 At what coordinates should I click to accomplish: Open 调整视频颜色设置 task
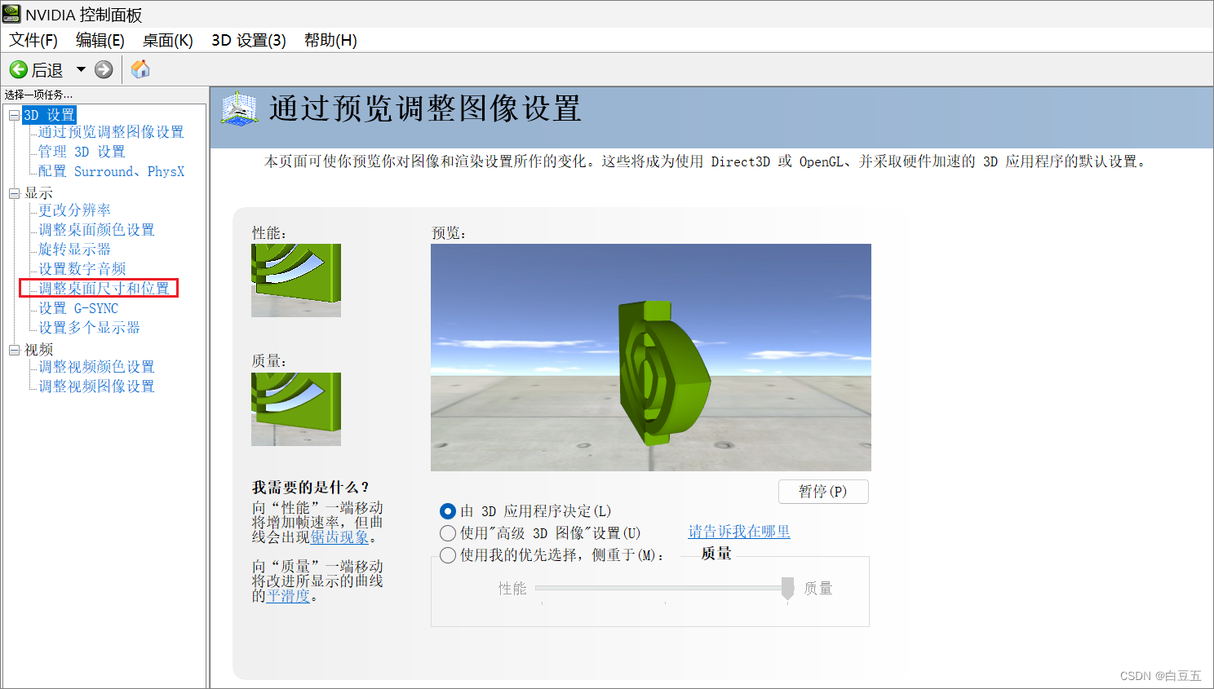[x=96, y=367]
